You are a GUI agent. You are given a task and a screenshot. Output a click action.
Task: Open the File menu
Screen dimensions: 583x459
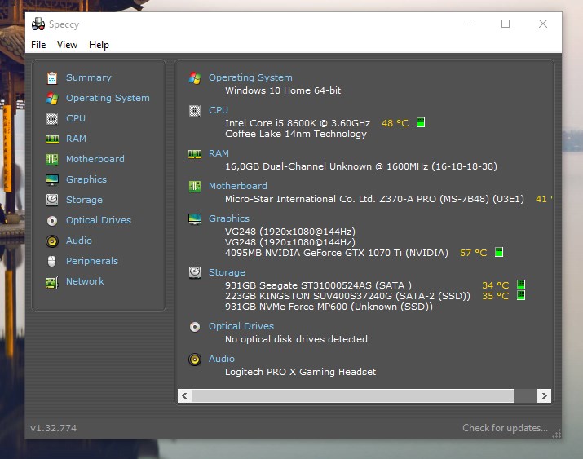(x=38, y=45)
